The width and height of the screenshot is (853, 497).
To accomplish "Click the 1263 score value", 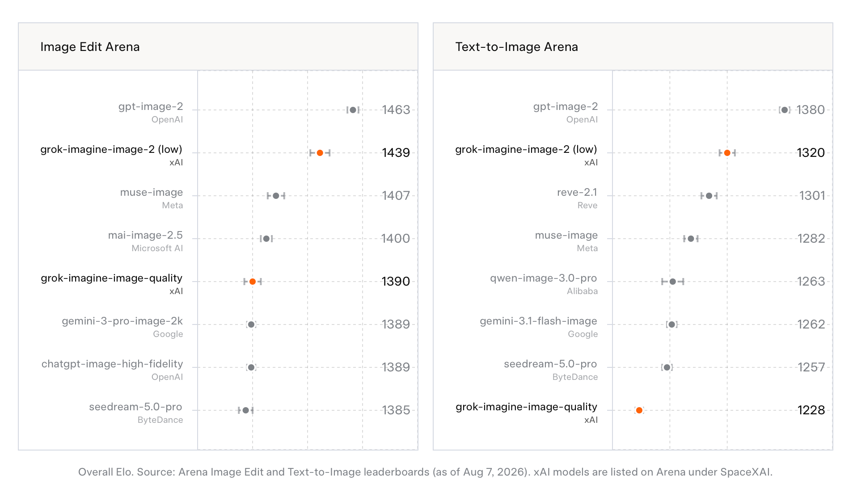I will pyautogui.click(x=811, y=282).
